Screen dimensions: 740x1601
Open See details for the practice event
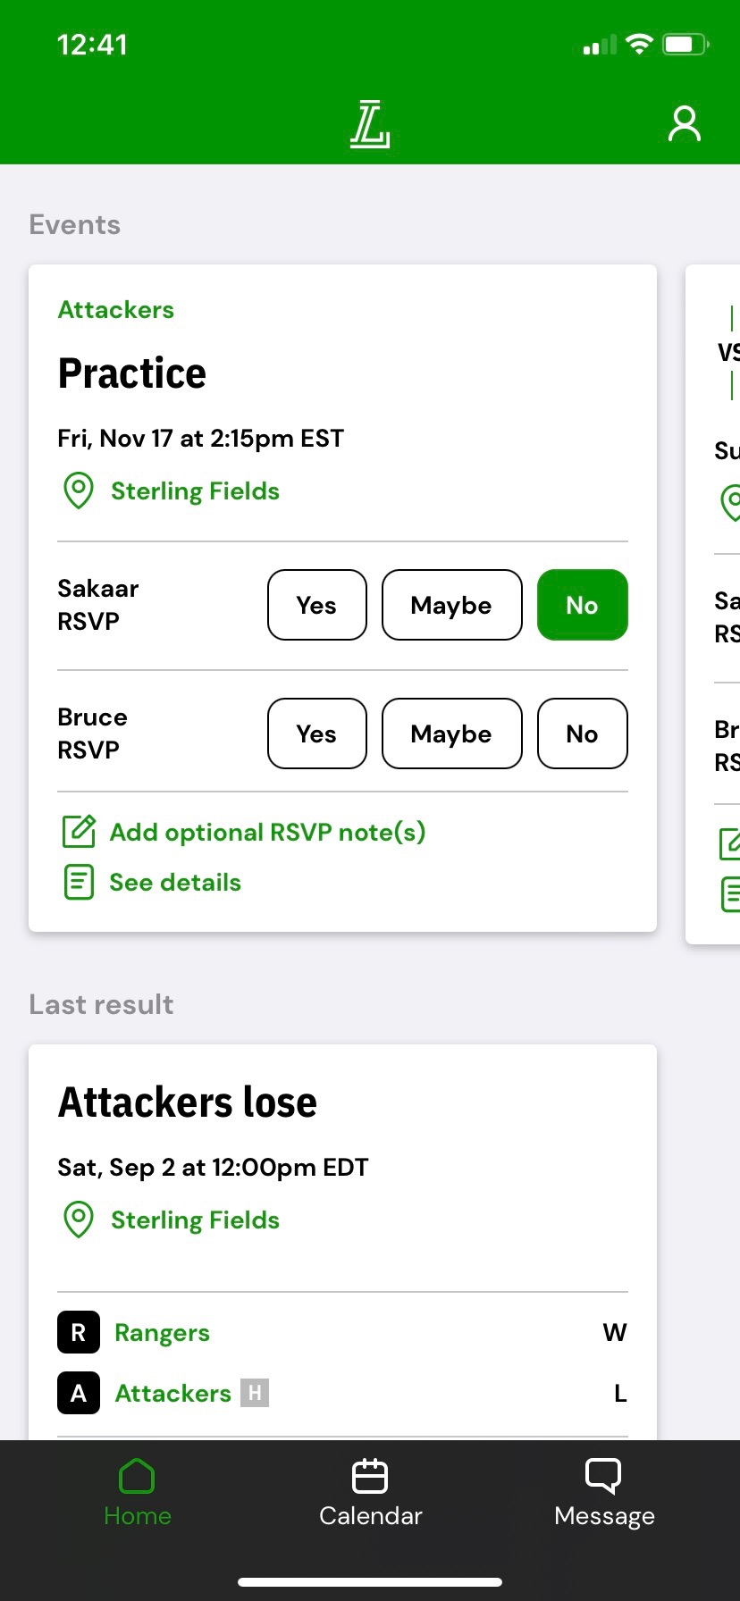point(175,881)
